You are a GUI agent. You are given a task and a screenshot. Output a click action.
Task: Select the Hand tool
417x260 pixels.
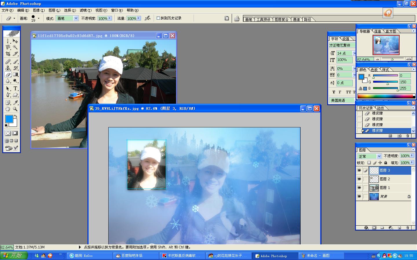tap(8, 109)
